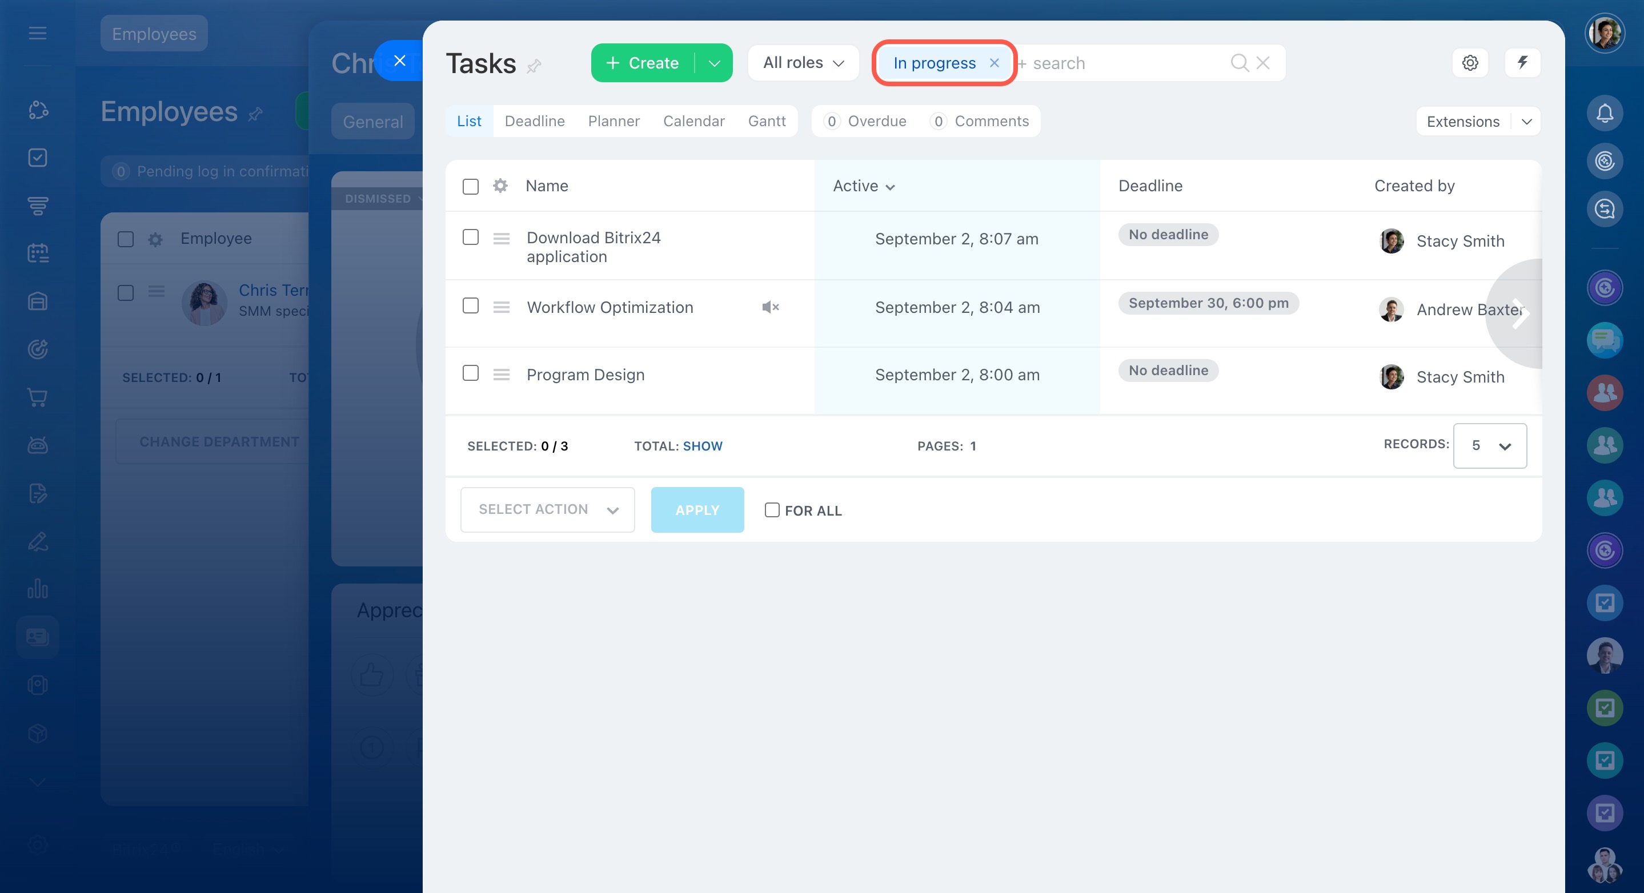Click the SHOW total link
Screen dimensions: 1644x893
(702, 446)
